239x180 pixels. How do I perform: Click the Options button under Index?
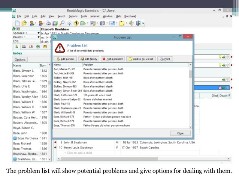[20, 60]
